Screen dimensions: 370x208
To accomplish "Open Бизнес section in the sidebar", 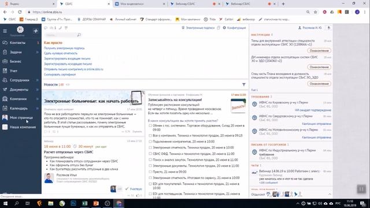I will pos(16,62).
